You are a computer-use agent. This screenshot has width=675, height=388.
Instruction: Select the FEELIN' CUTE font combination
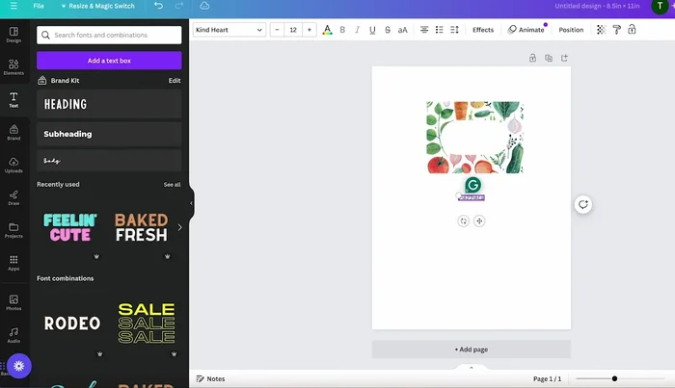[x=70, y=227]
